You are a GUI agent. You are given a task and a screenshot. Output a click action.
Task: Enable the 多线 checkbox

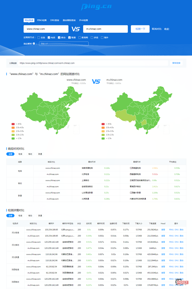92,37
